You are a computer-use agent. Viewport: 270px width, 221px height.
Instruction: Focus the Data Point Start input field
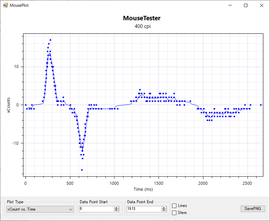tap(97, 209)
